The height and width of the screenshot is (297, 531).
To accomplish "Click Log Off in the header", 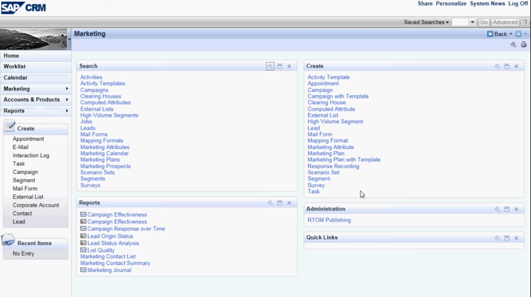I will (518, 3).
